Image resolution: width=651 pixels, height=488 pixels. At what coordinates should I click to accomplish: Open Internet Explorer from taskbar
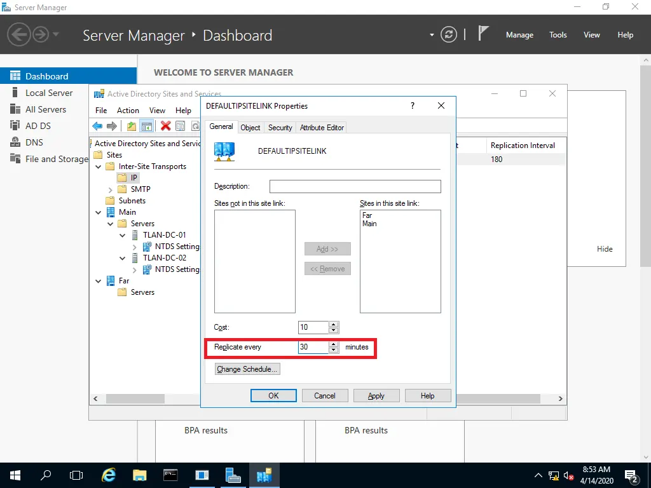tap(109, 475)
